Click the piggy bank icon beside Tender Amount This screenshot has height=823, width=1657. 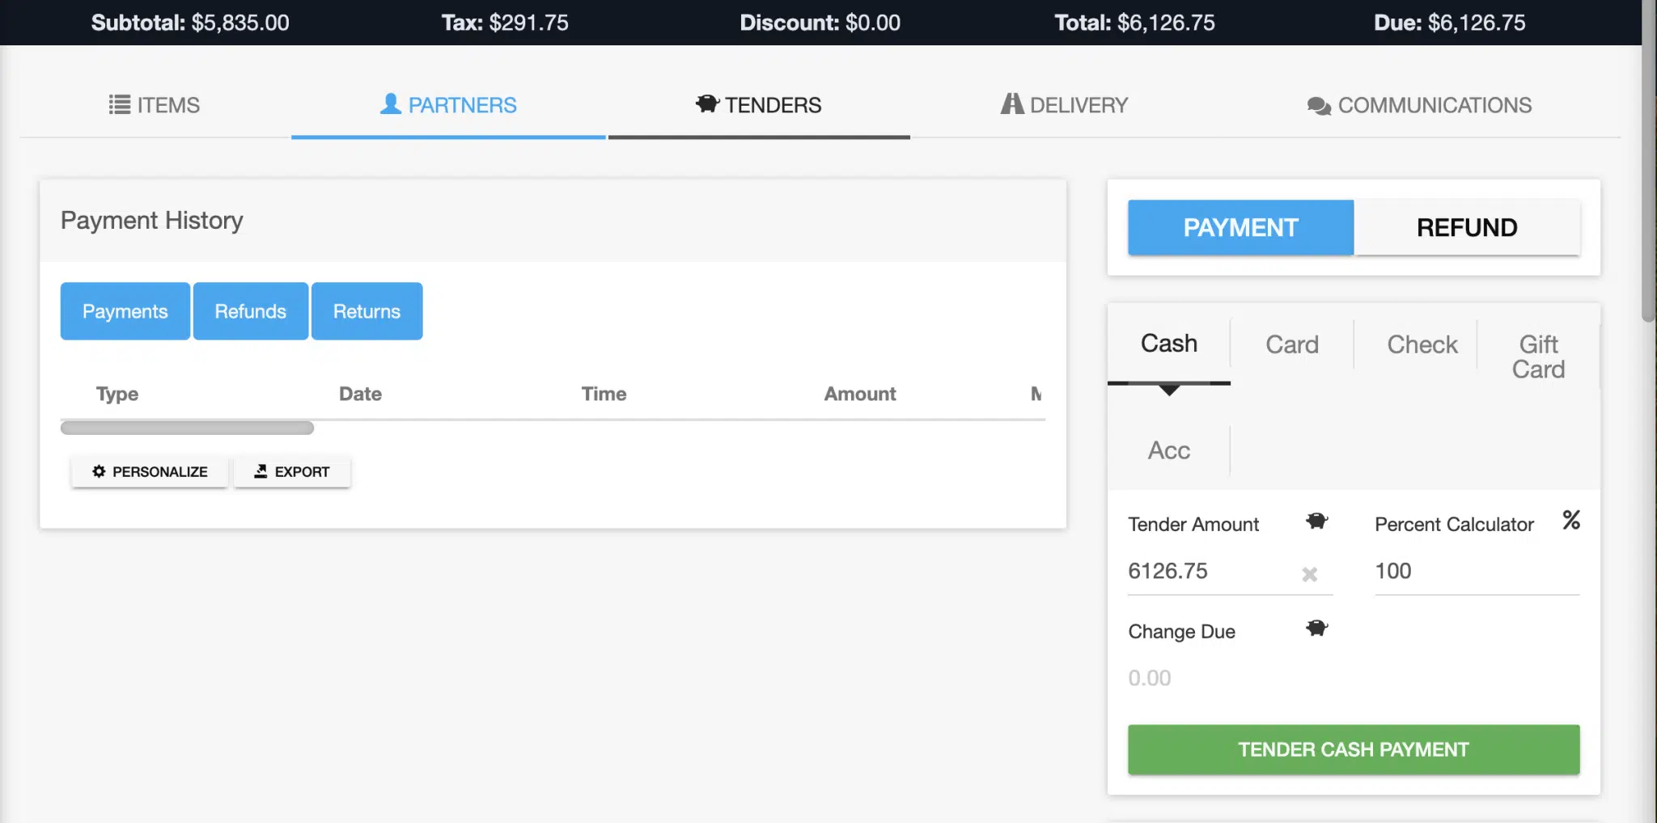(1316, 521)
